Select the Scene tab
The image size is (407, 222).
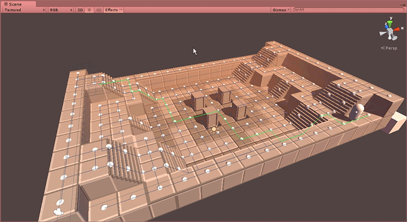(x=18, y=4)
